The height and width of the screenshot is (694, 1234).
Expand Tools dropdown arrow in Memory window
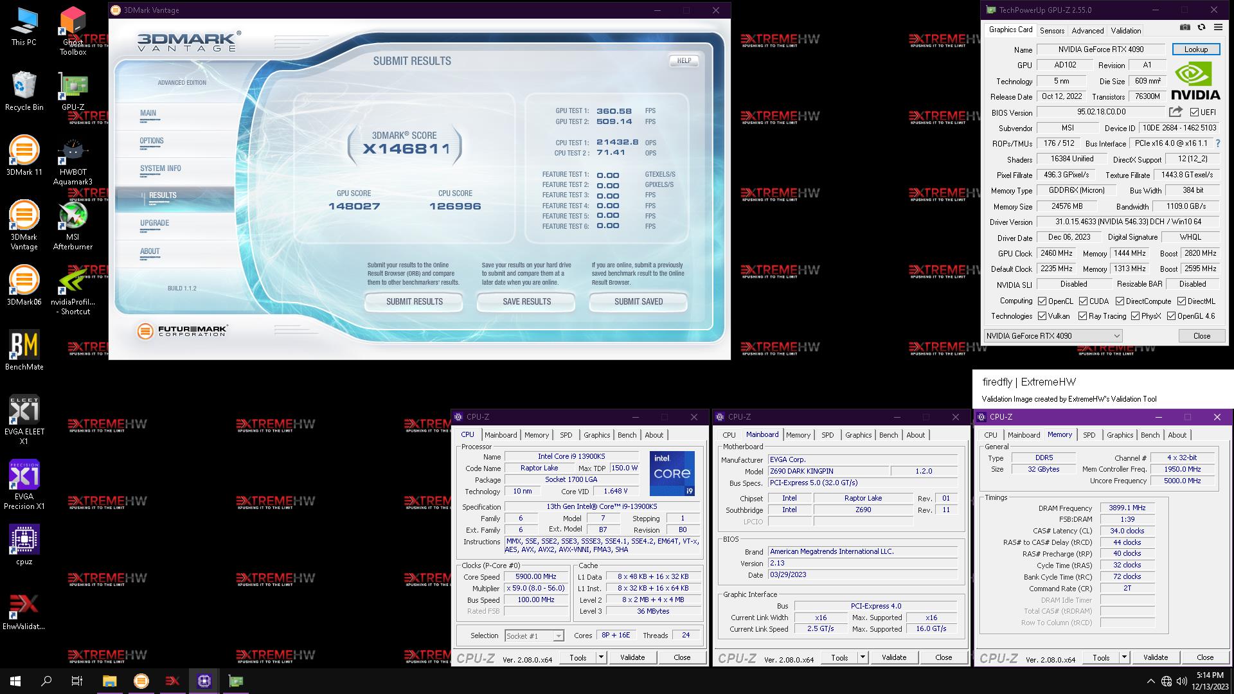coord(1124,657)
